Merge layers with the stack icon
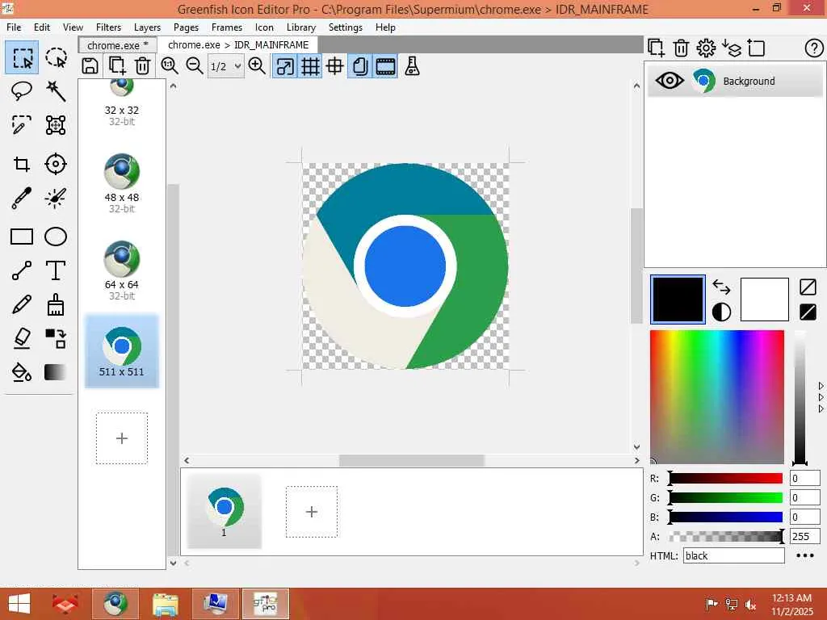The width and height of the screenshot is (827, 620). [x=732, y=48]
